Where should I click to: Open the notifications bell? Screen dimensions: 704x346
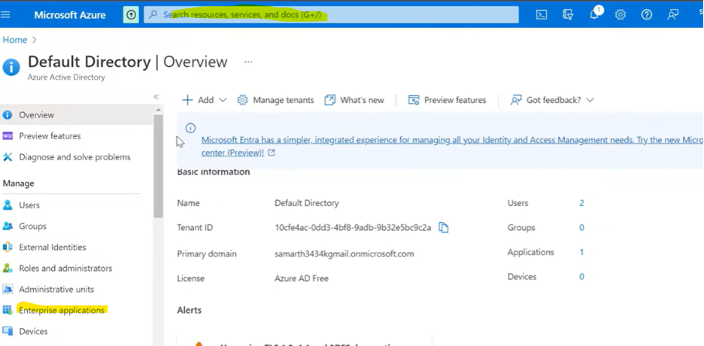(594, 14)
